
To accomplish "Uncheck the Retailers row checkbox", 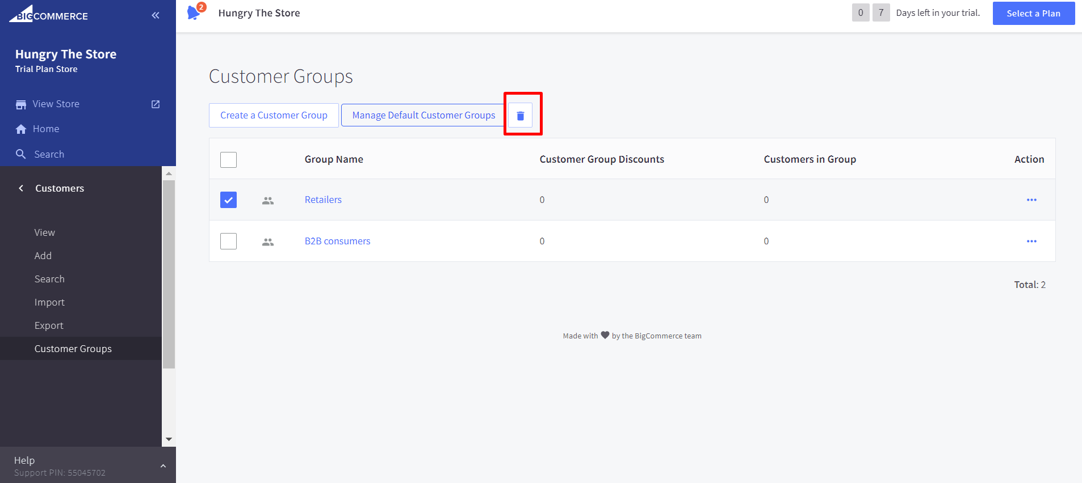I will pos(228,200).
